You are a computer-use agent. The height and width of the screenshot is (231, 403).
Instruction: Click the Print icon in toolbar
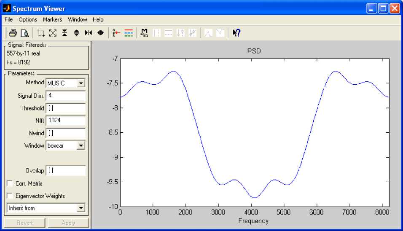13,33
